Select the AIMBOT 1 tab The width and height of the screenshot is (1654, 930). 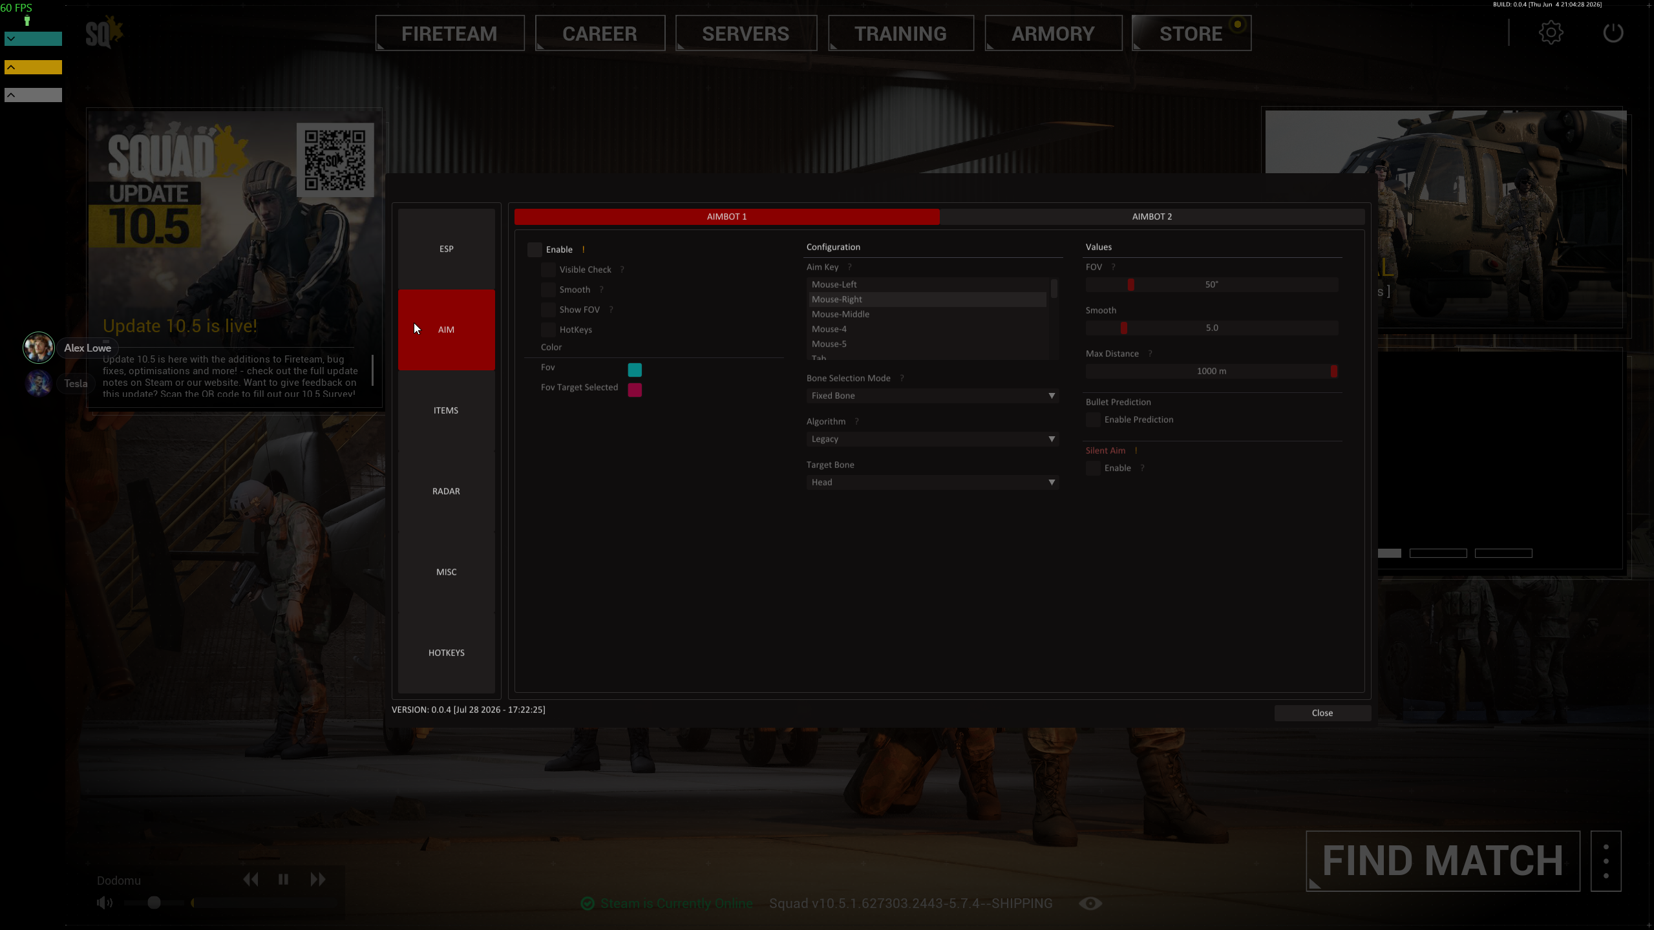(x=726, y=217)
